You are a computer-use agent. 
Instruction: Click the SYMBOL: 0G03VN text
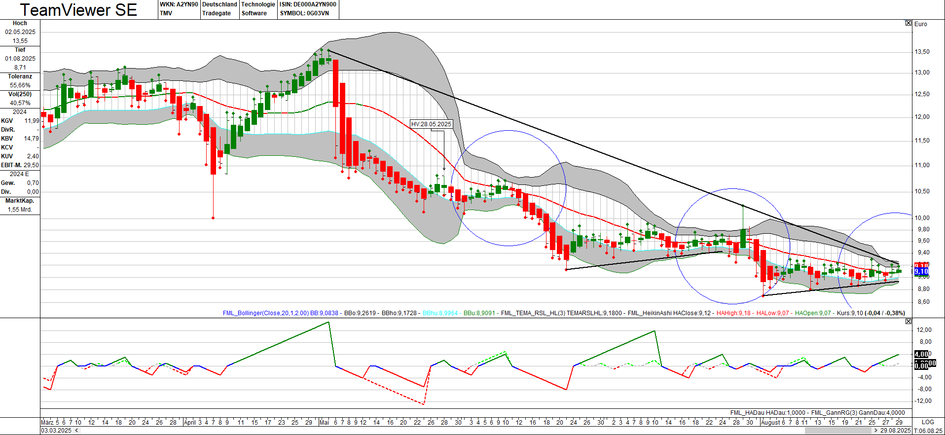[x=304, y=13]
